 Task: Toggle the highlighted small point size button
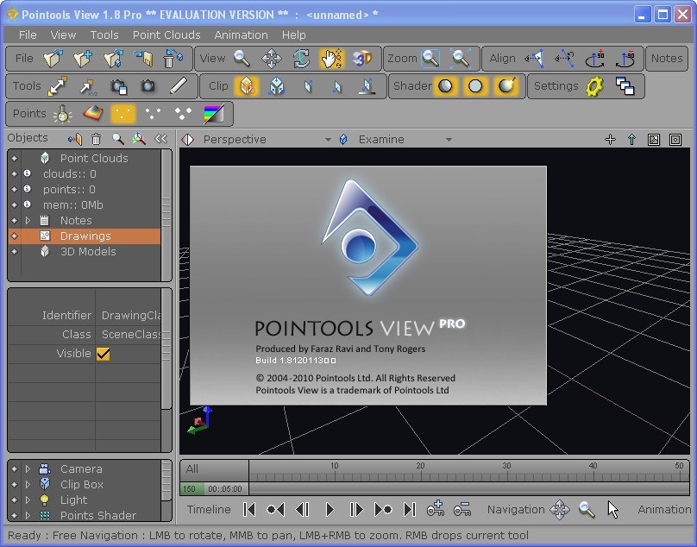coord(123,114)
